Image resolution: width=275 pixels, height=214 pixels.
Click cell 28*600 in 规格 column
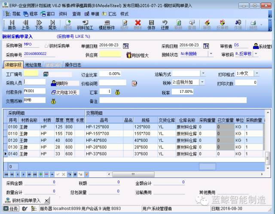coord(145,147)
